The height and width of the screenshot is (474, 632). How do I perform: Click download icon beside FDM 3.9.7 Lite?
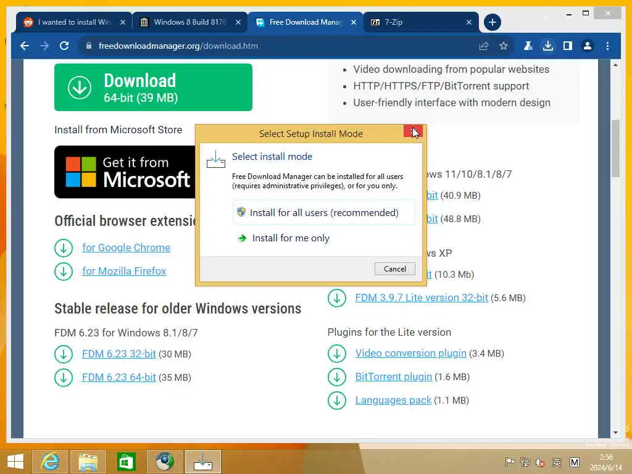coord(337,298)
